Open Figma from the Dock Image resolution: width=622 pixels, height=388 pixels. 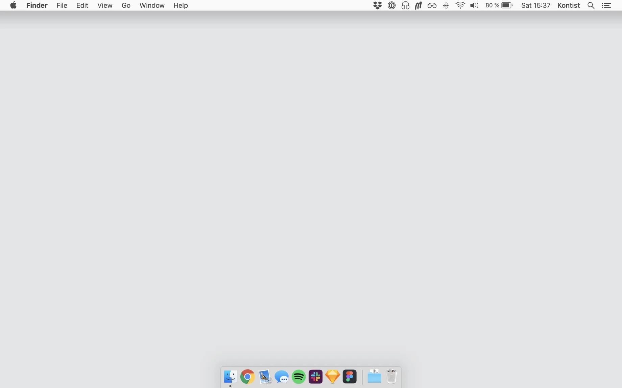click(350, 377)
